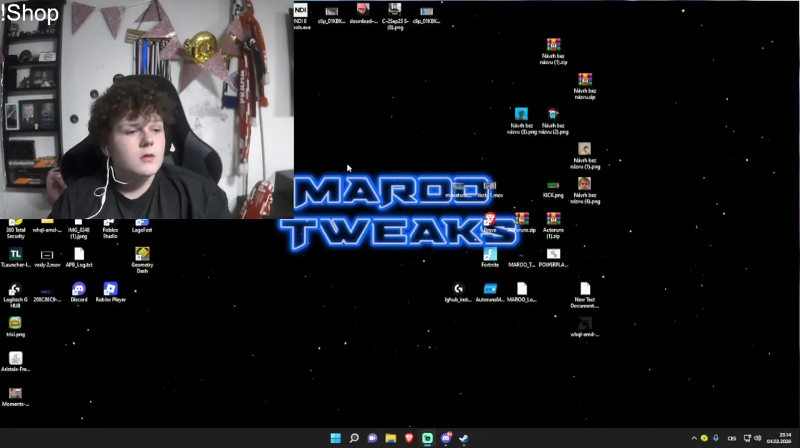Open the APB_Log.txt text file
Screen dimensions: 800x448
79,258
